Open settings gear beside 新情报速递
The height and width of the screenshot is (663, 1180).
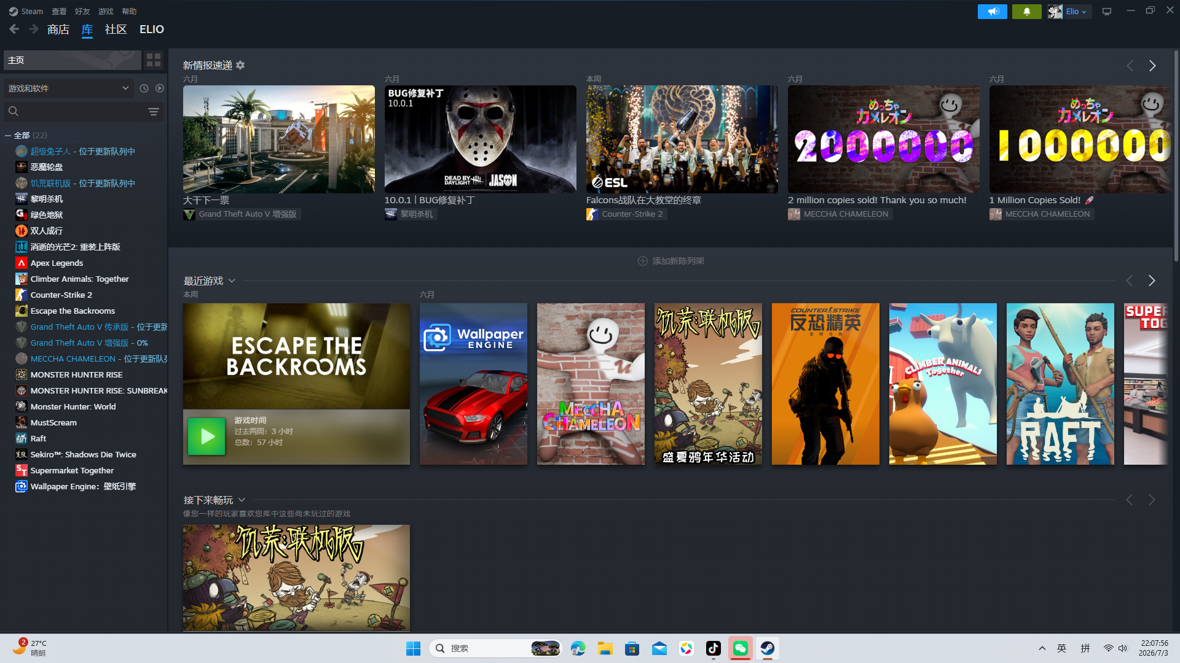pos(240,65)
